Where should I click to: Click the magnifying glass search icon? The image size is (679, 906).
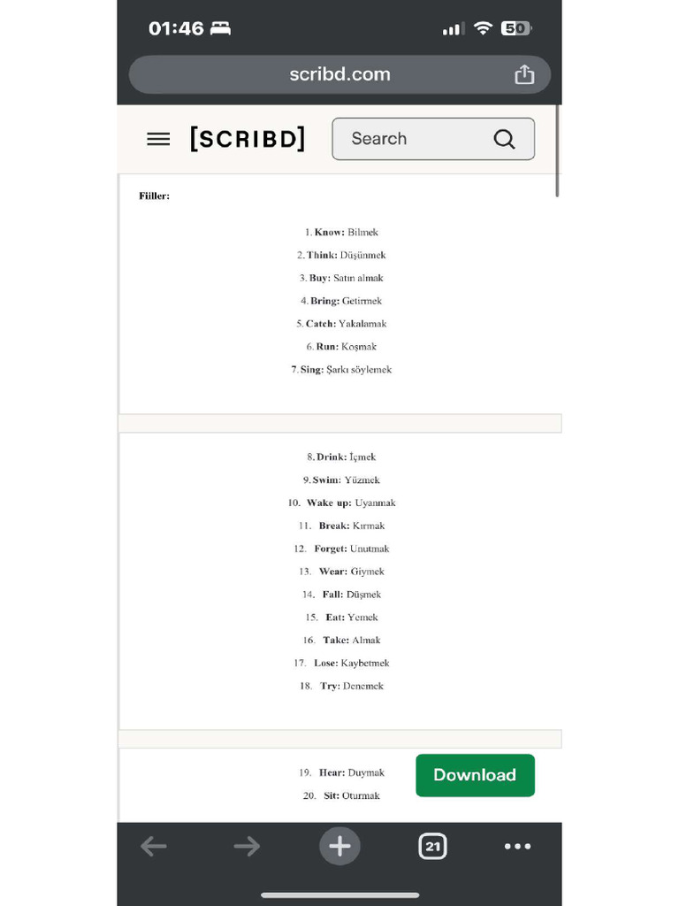coord(504,139)
